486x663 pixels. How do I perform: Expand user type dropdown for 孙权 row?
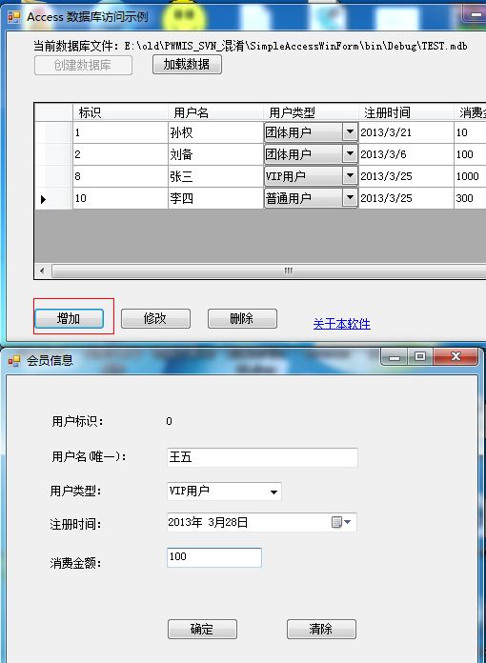[x=350, y=132]
